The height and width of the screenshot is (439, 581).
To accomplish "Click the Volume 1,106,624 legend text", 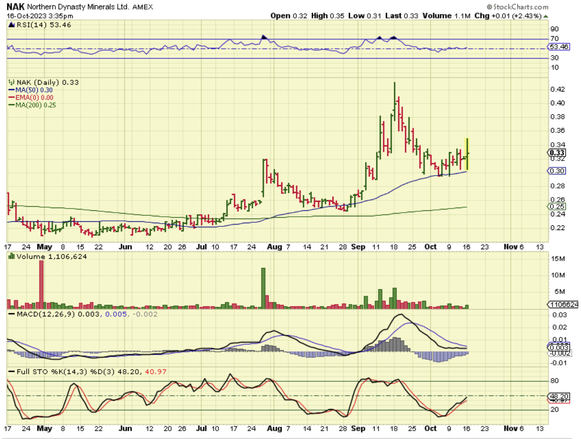I will [52, 257].
